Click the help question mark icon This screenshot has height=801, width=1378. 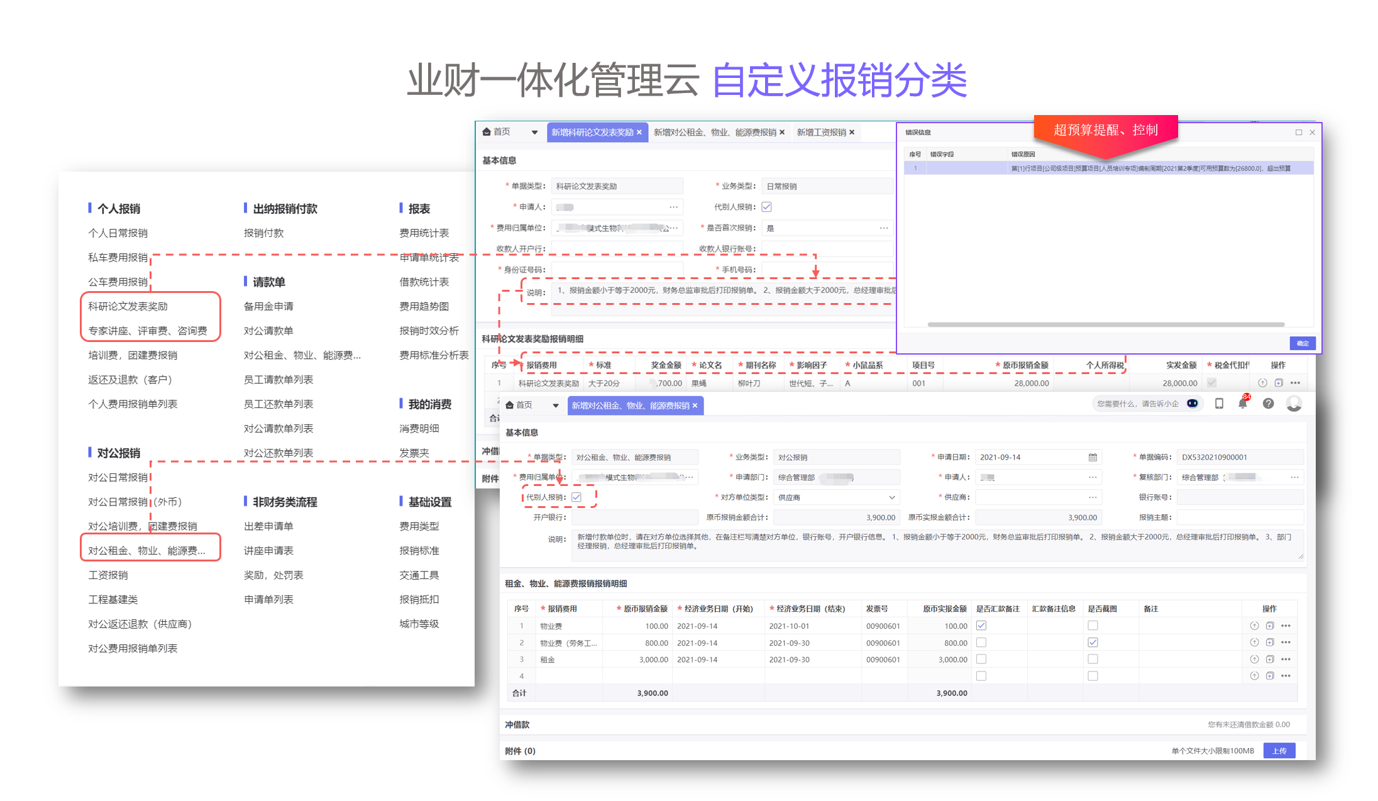pyautogui.click(x=1268, y=404)
